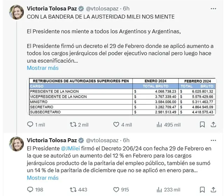Open more options menu on first tweet
The width and height of the screenshot is (224, 196).
[213, 9]
